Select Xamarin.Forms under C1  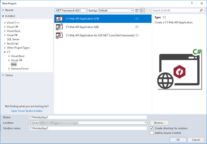tap(20, 69)
